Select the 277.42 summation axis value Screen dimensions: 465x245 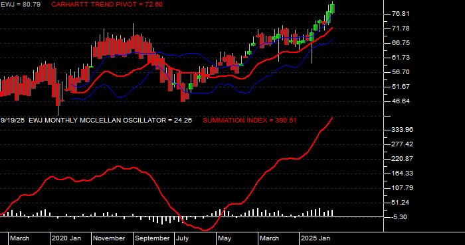coord(402,144)
